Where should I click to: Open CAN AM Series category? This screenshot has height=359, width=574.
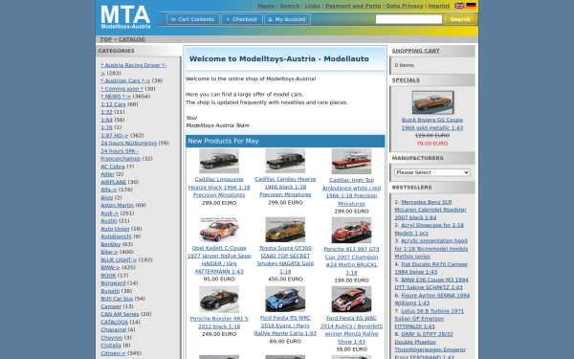(120, 314)
